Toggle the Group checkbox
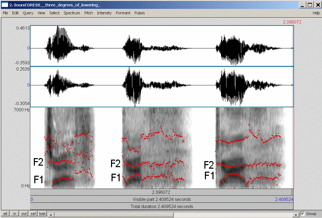Screen dimensions: 322x218 pyautogui.click(x=302, y=214)
